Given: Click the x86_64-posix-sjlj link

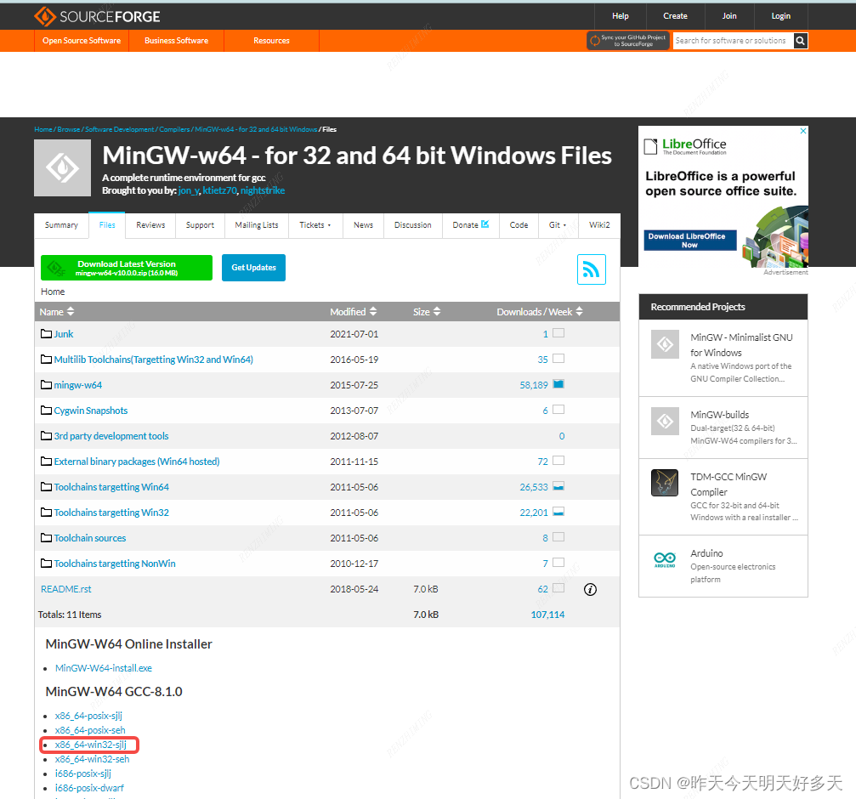Looking at the screenshot, I should tap(88, 716).
